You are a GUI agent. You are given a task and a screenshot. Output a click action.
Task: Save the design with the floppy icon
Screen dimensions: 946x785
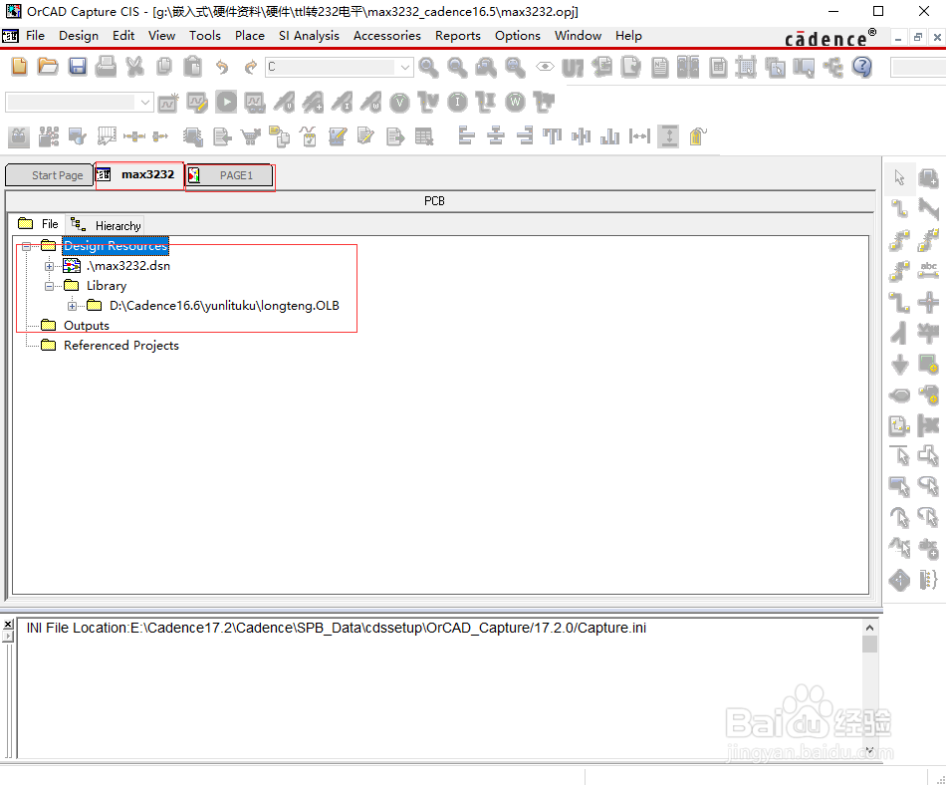pos(78,67)
